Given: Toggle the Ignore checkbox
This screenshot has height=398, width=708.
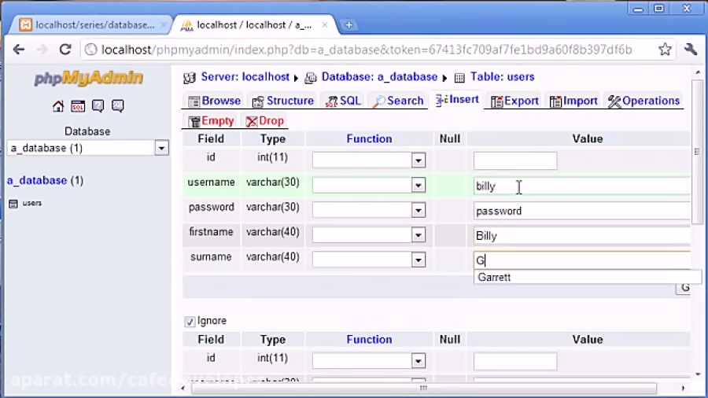Looking at the screenshot, I should tap(190, 321).
